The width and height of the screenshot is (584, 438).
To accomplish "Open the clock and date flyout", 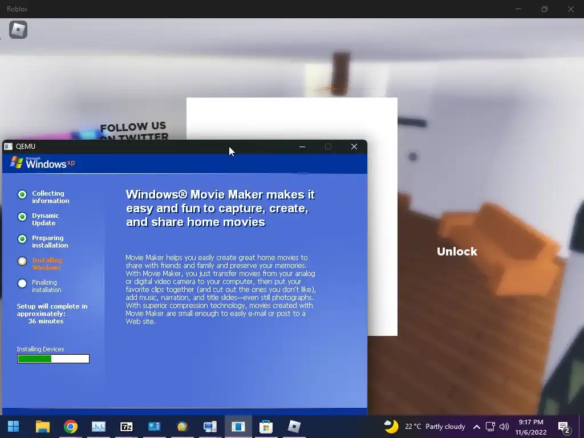I will tap(531, 427).
